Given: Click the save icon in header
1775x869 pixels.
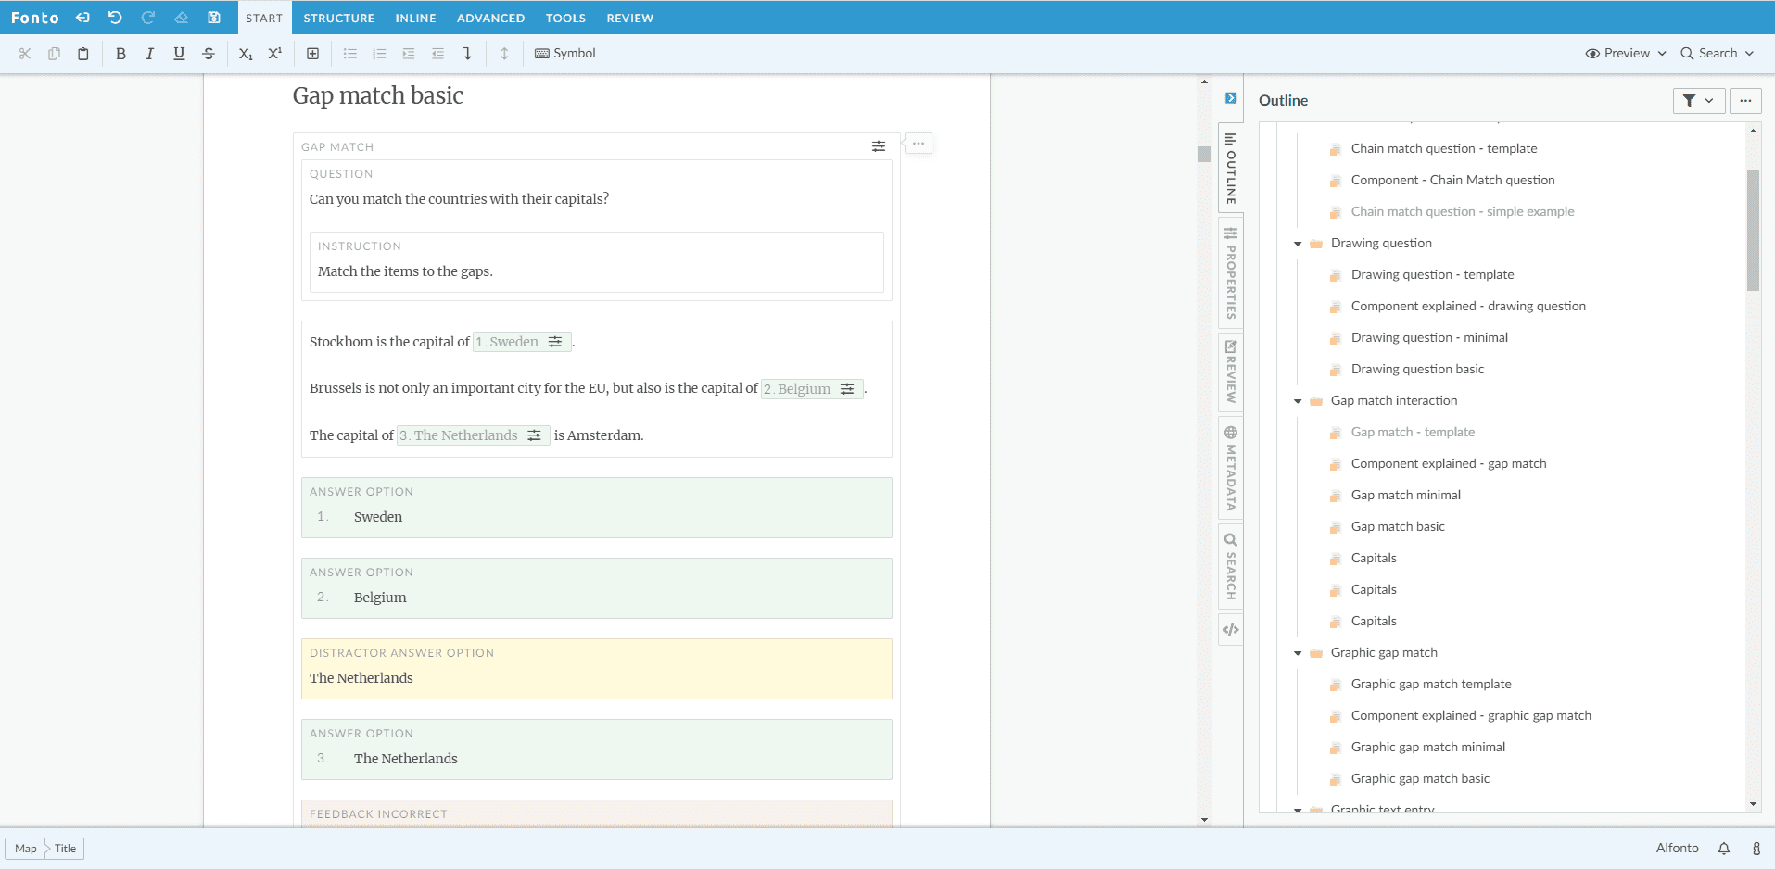Looking at the screenshot, I should pyautogui.click(x=214, y=18).
